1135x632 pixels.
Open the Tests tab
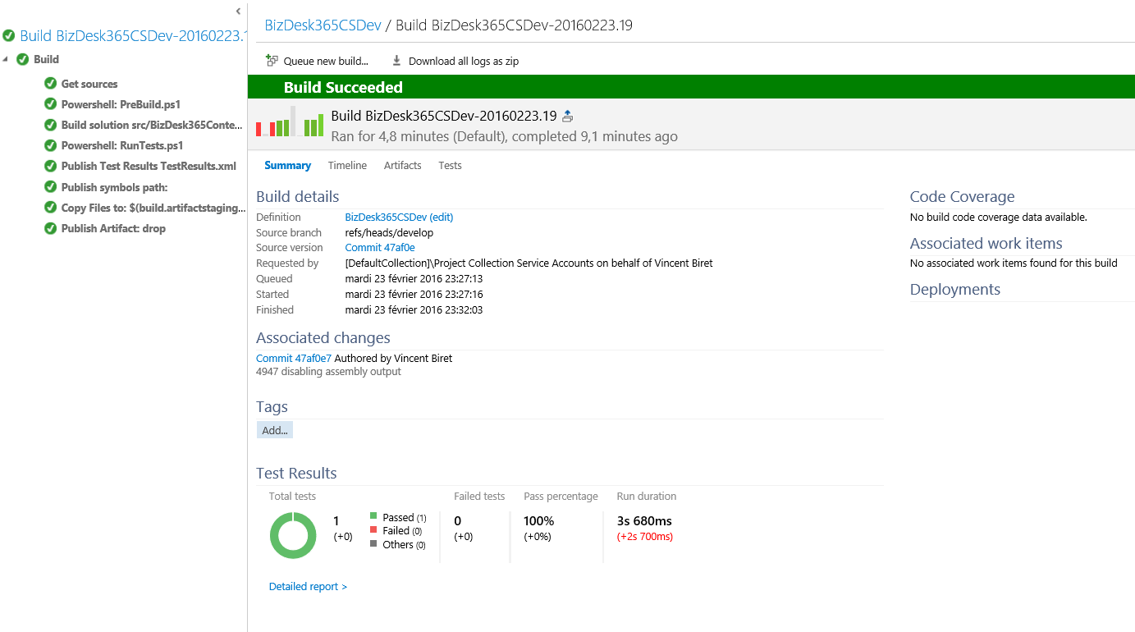450,165
